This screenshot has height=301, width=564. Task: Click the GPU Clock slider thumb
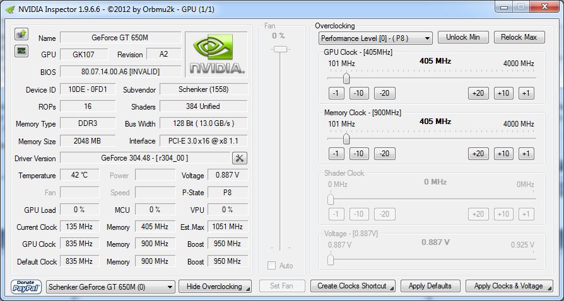[346, 78]
